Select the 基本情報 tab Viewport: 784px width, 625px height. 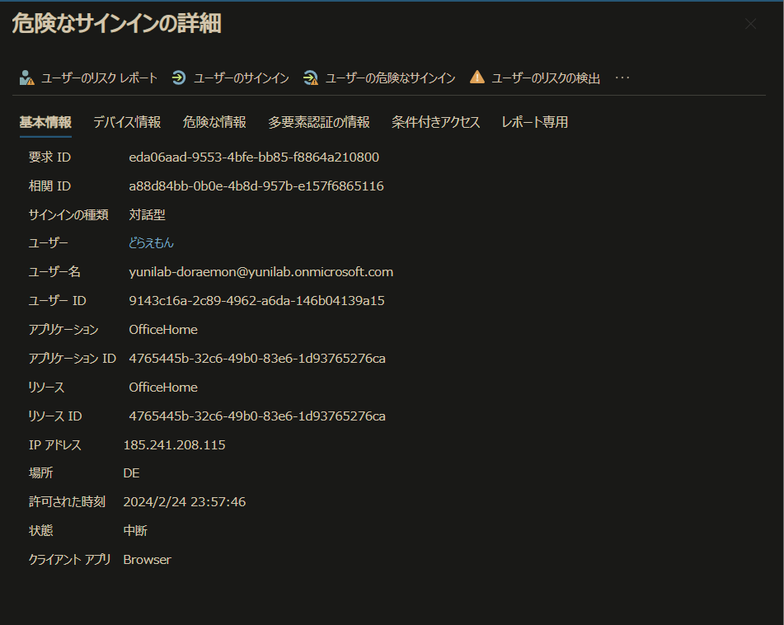pos(45,122)
